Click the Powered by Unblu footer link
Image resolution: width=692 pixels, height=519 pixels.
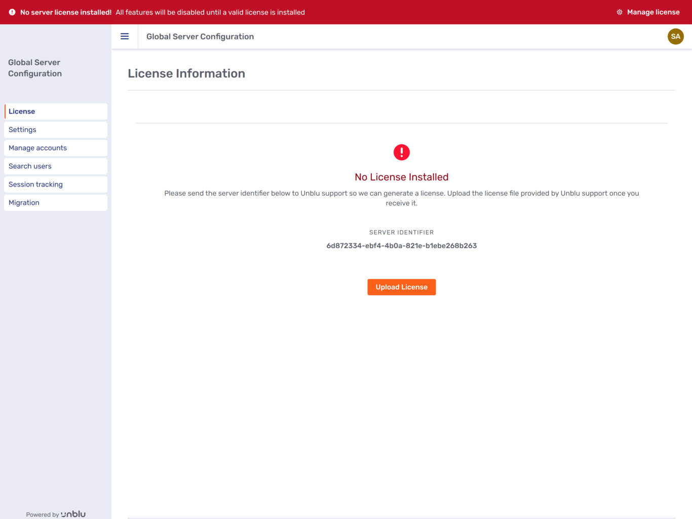pyautogui.click(x=55, y=514)
